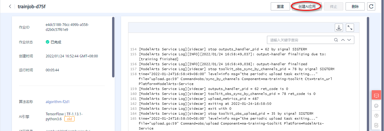This screenshot has width=384, height=131.
Task: Click the left details panel scrollbar
Action: point(113,47)
